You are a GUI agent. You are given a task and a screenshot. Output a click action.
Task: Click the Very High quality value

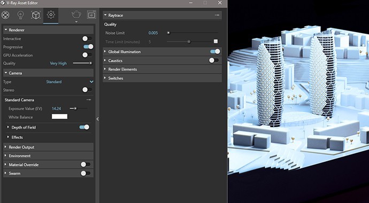tap(58, 63)
